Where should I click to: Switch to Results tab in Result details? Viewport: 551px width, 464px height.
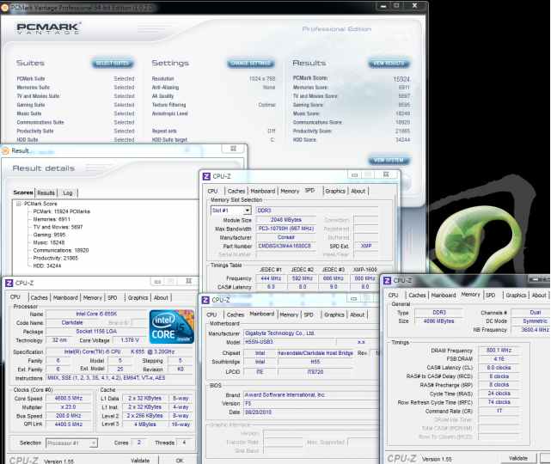coord(46,192)
